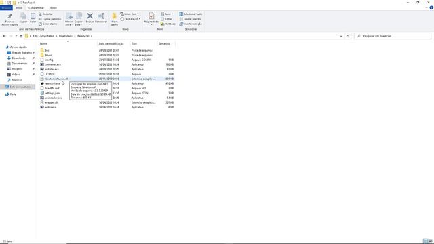Open the ribbon help icon
This screenshot has height=244, width=434.
[431, 7]
